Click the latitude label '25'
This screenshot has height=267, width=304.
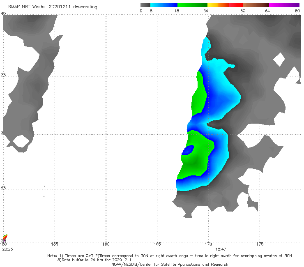click(3, 188)
